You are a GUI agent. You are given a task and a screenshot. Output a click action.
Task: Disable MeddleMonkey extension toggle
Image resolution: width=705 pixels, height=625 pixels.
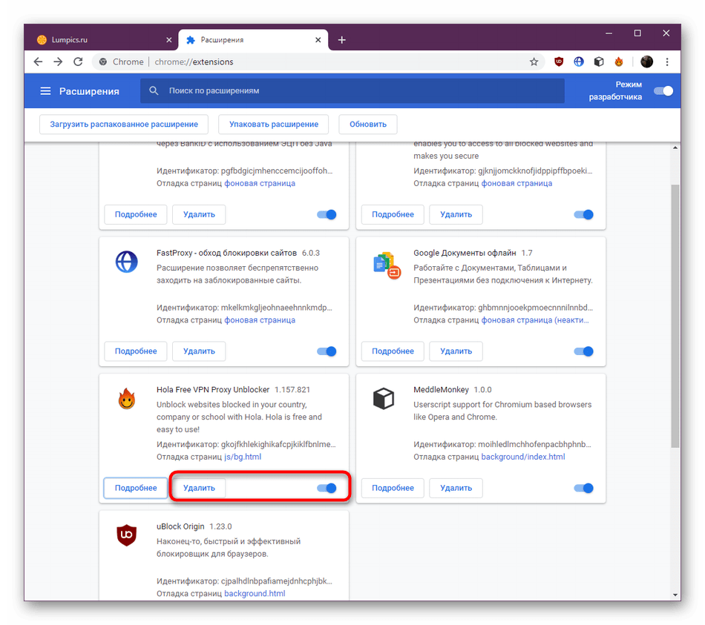coord(583,488)
